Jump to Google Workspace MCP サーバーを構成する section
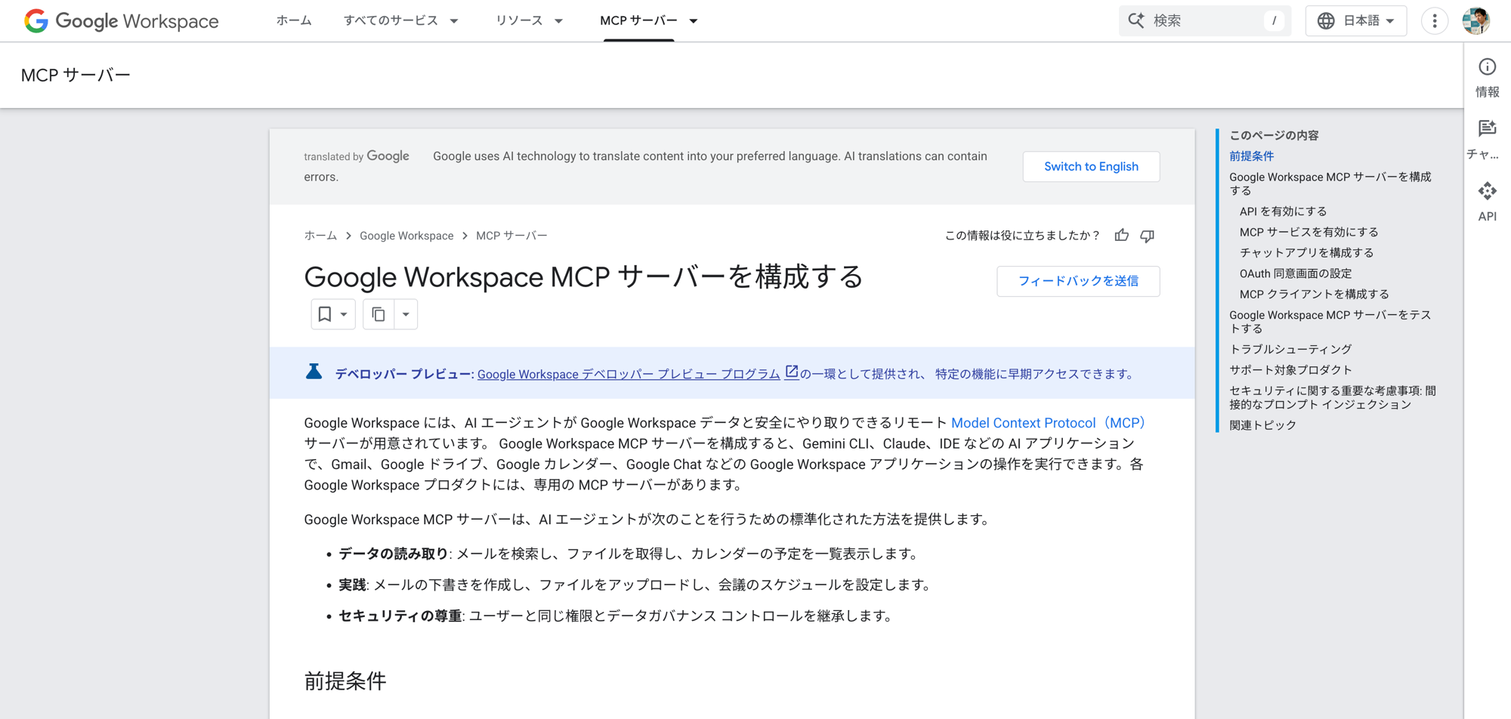This screenshot has height=719, width=1511. coord(1330,184)
